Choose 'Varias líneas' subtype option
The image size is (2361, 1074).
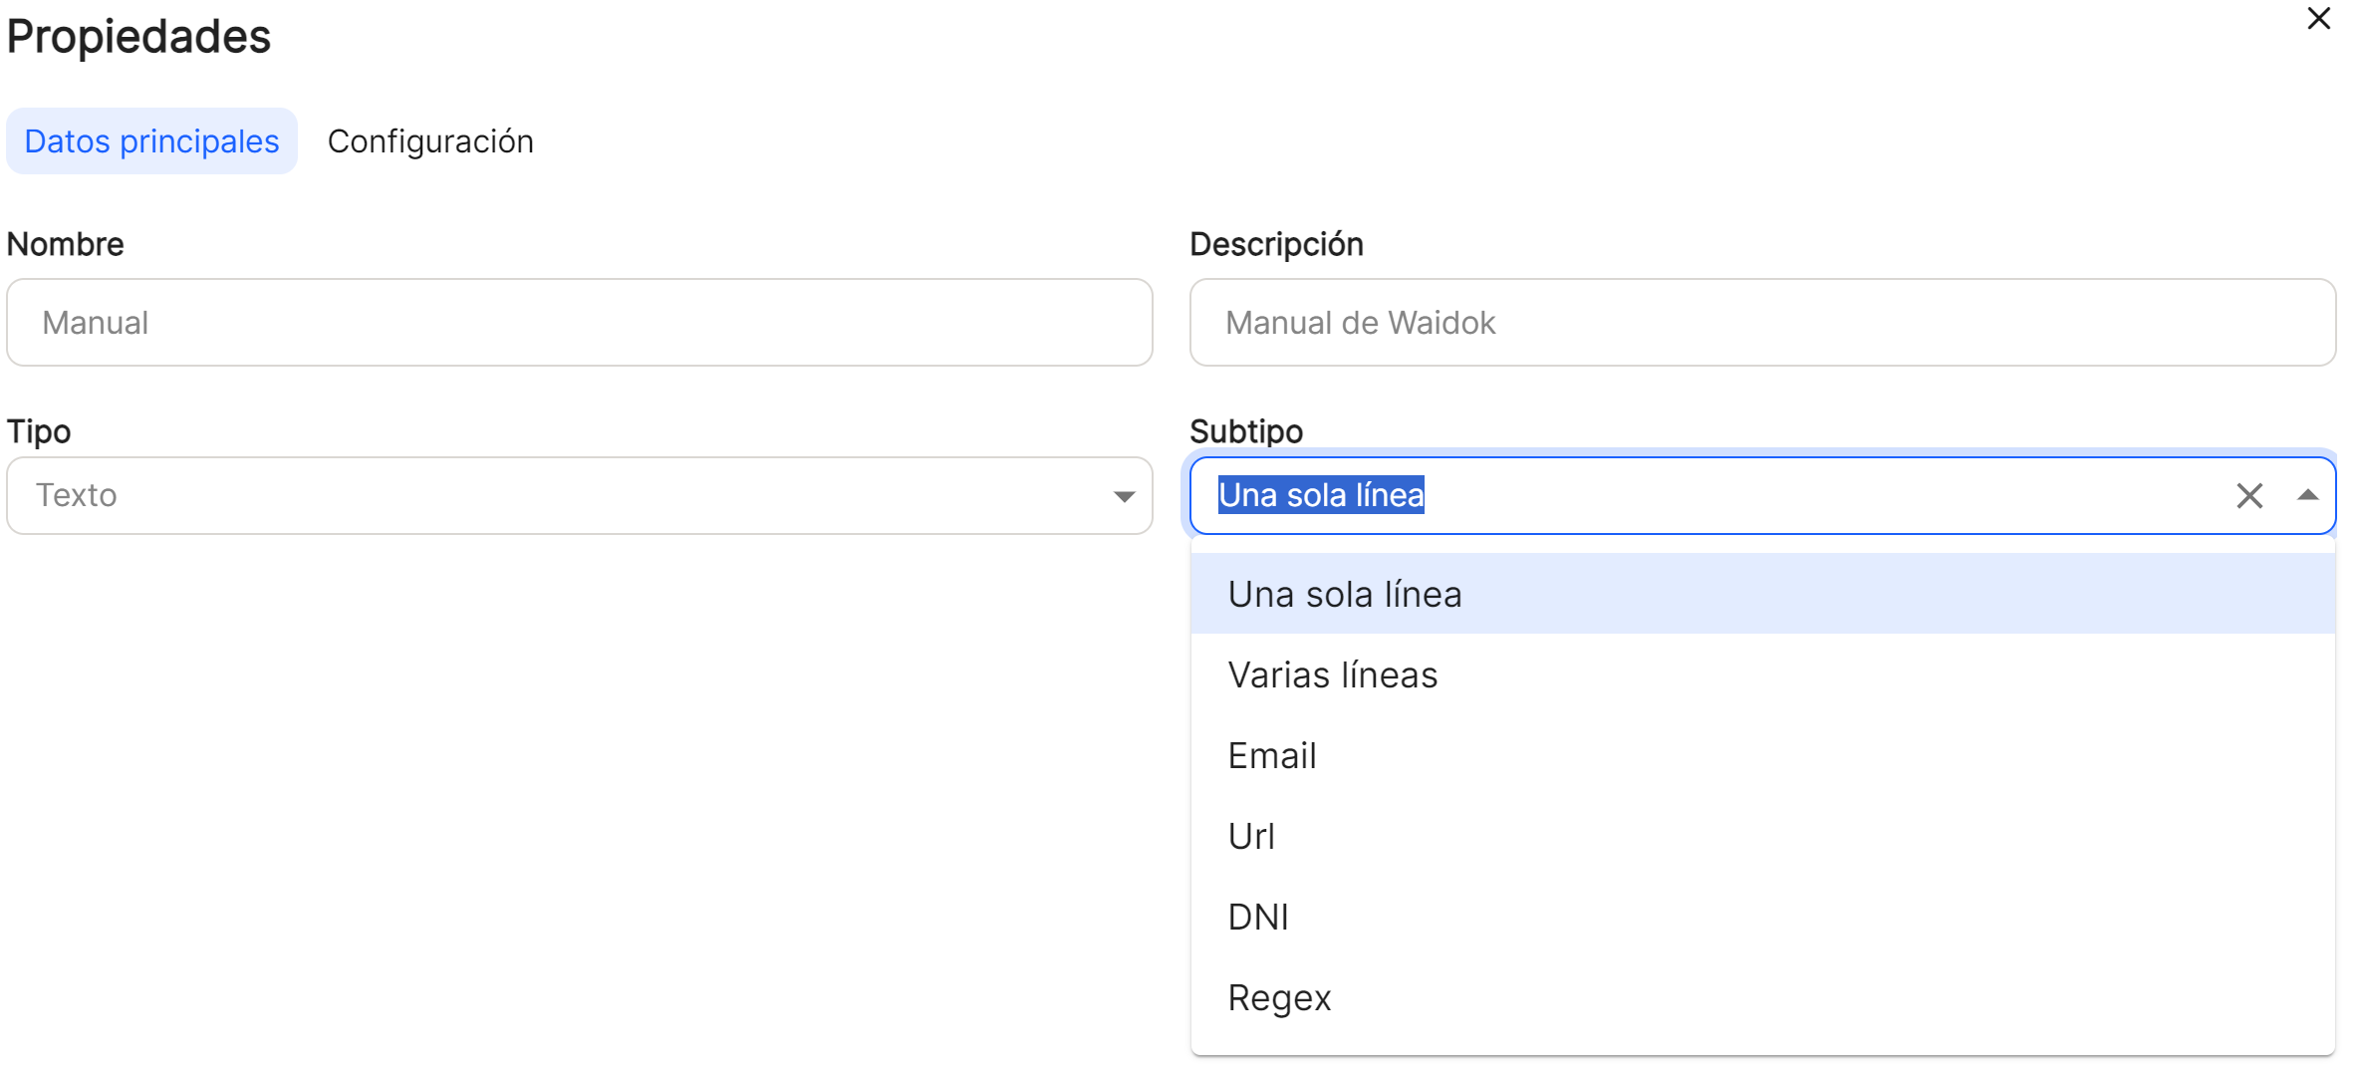pos(1762,674)
